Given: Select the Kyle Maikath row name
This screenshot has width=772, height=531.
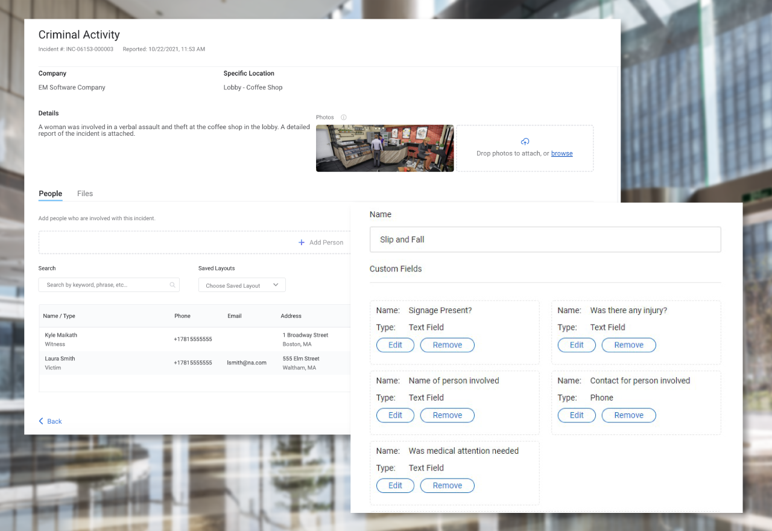Looking at the screenshot, I should pos(61,335).
